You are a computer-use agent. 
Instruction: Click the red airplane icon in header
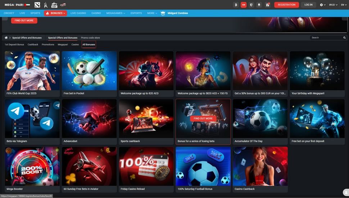[63, 5]
